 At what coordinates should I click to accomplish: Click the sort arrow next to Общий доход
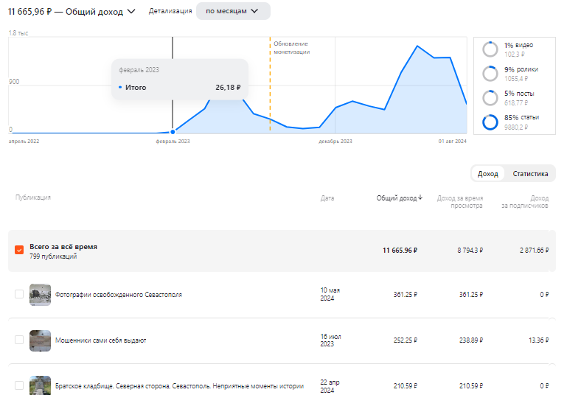(420, 197)
